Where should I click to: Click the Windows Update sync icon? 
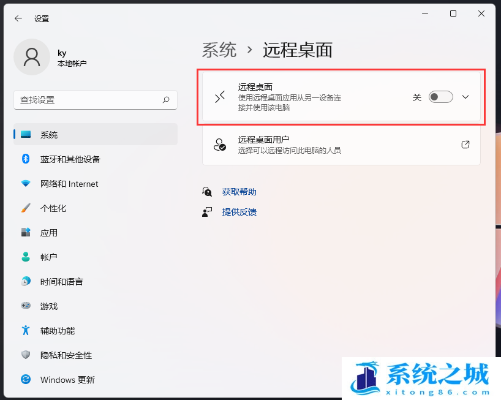pyautogui.click(x=26, y=379)
